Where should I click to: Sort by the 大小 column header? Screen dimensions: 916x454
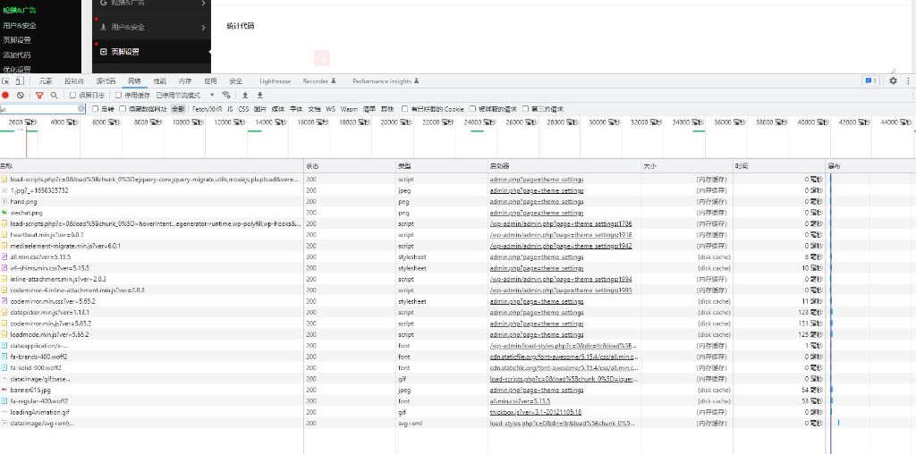tap(687, 166)
